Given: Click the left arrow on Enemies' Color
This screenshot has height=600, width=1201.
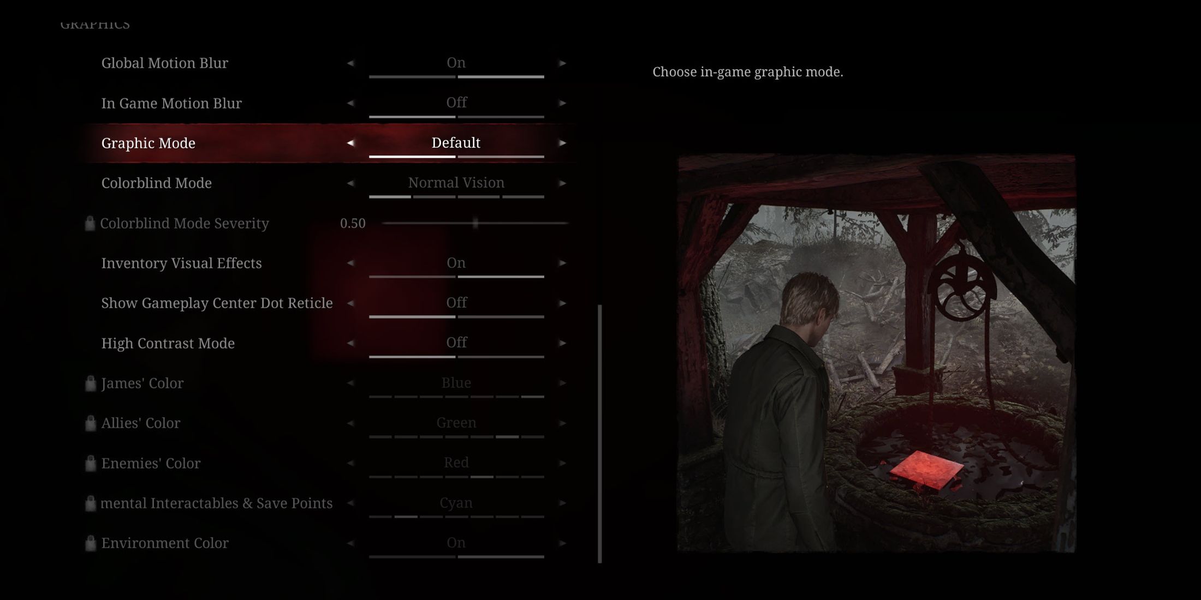Looking at the screenshot, I should pos(350,463).
